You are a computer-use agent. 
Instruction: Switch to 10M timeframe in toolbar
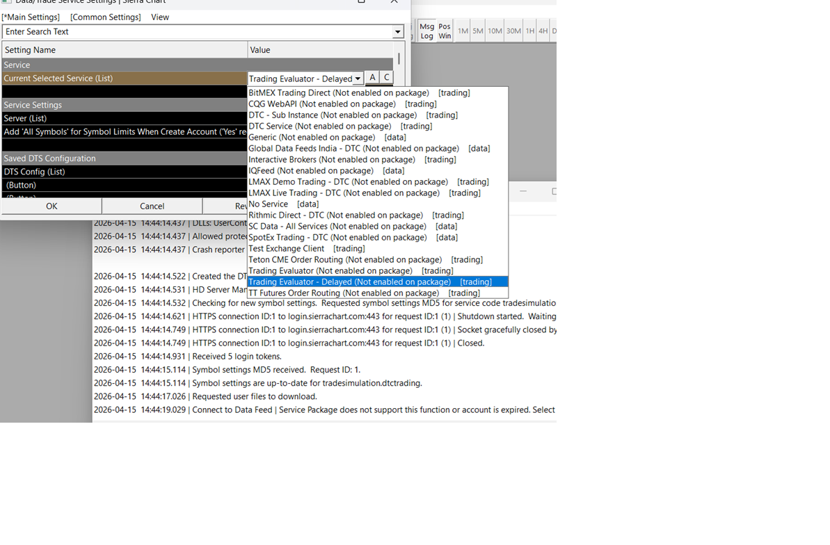click(495, 31)
